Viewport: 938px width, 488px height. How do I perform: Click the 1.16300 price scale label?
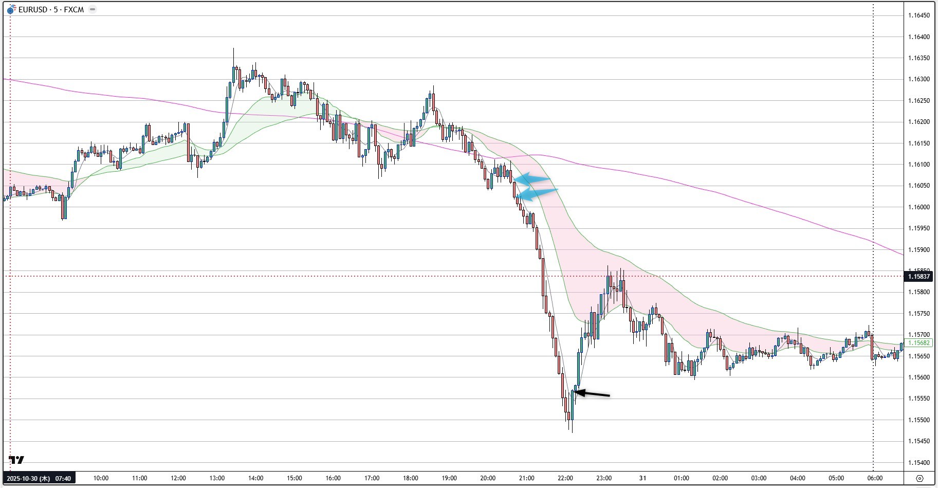918,79
